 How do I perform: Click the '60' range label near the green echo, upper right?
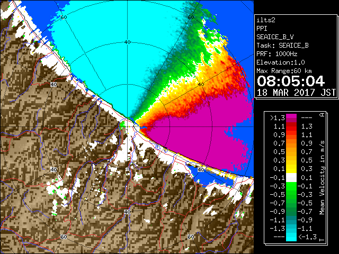click(x=191, y=17)
